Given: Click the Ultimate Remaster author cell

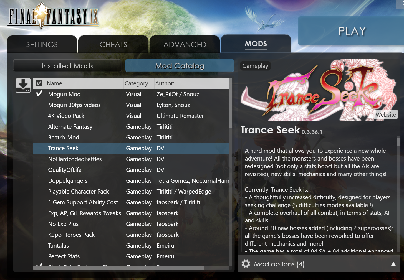Looking at the screenshot, I should click(x=180, y=116).
